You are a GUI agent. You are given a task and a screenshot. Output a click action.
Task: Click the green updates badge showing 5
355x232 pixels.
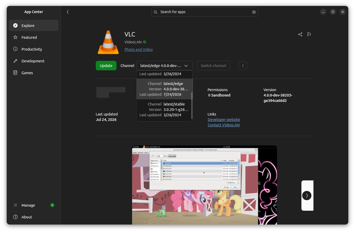[52, 205]
